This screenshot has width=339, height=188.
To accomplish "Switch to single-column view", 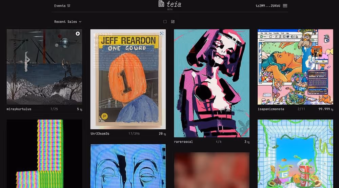I will point(165,22).
